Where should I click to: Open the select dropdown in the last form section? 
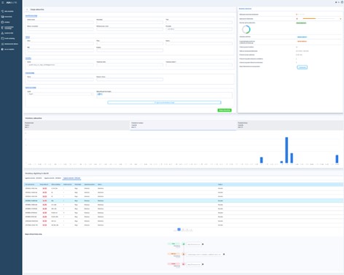(x=60, y=94)
